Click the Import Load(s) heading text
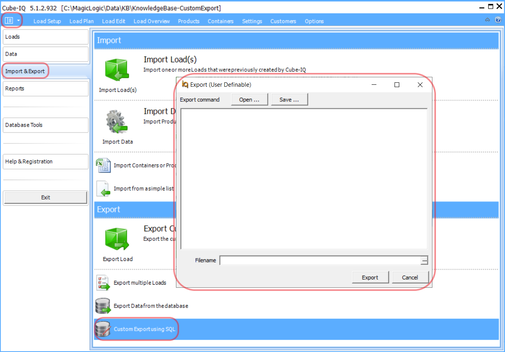505x352 pixels. (x=170, y=60)
